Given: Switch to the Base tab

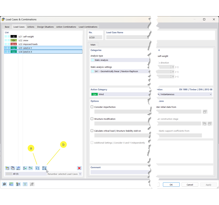Looking at the screenshot, I should pyautogui.click(x=7, y=27).
